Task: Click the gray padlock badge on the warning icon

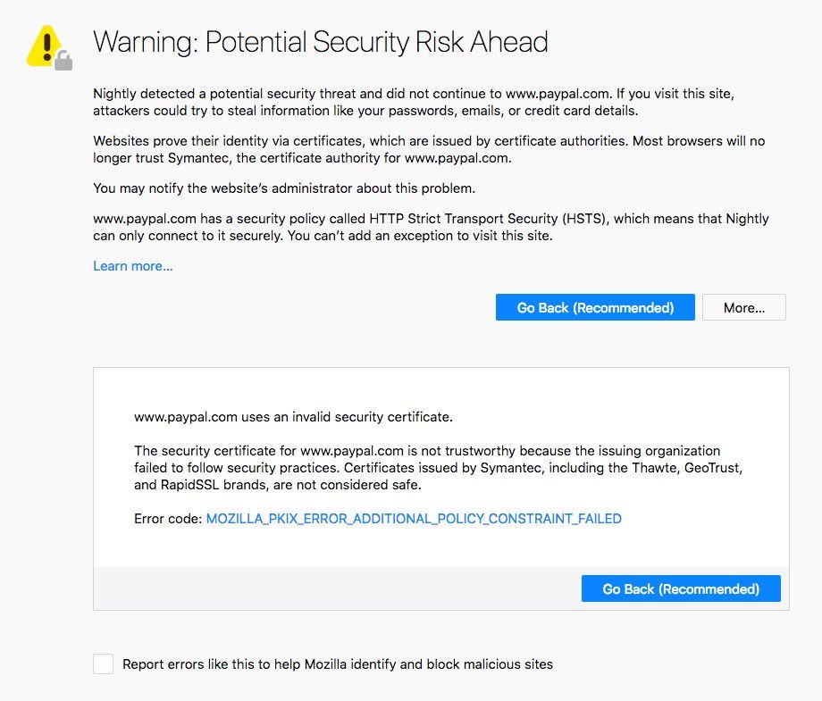Action: pos(63,61)
